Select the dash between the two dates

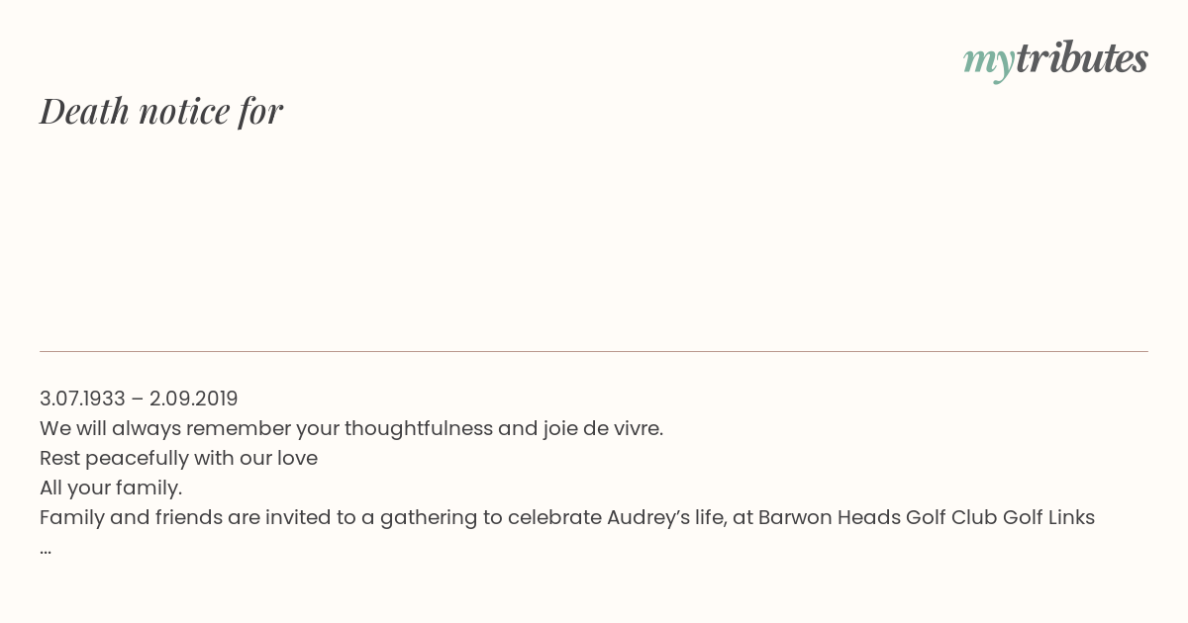(x=138, y=400)
